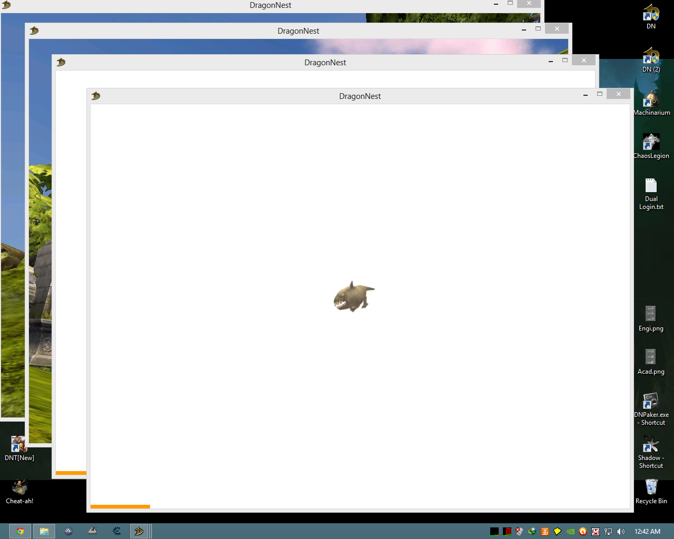Click the front DragonNest window's title icon

coord(95,96)
